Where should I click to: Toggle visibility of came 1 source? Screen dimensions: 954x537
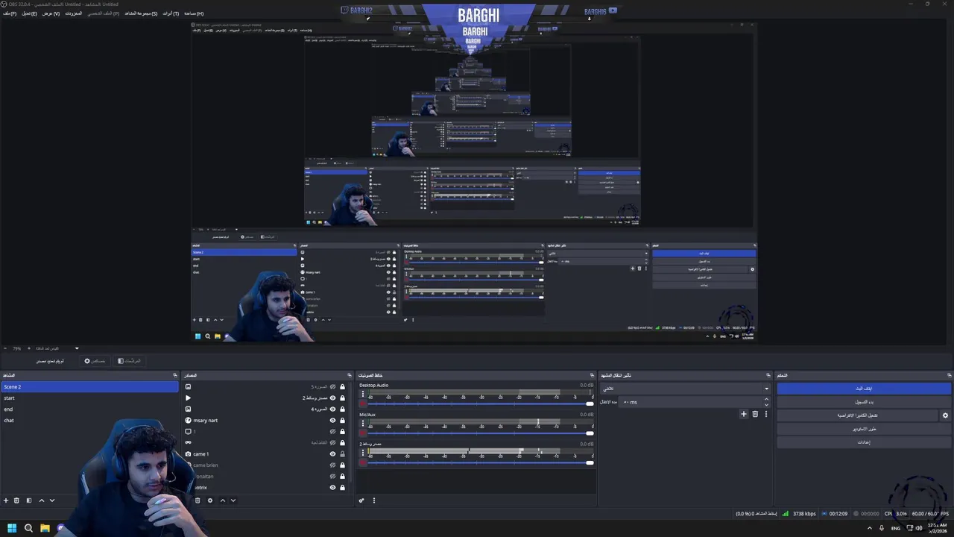pyautogui.click(x=332, y=454)
